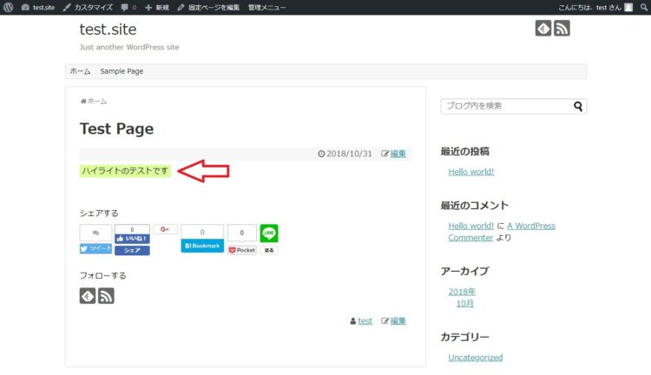Click the Google+ share button
The image size is (651, 375).
[165, 229]
